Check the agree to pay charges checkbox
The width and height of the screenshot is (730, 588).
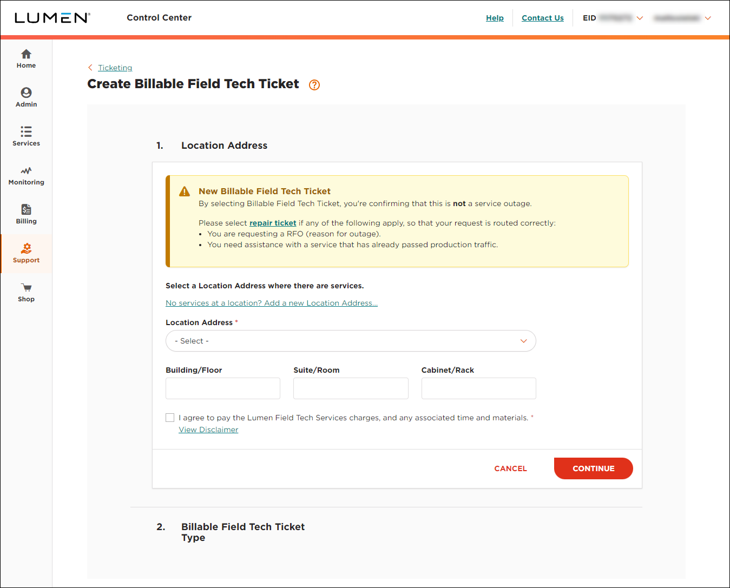tap(170, 418)
